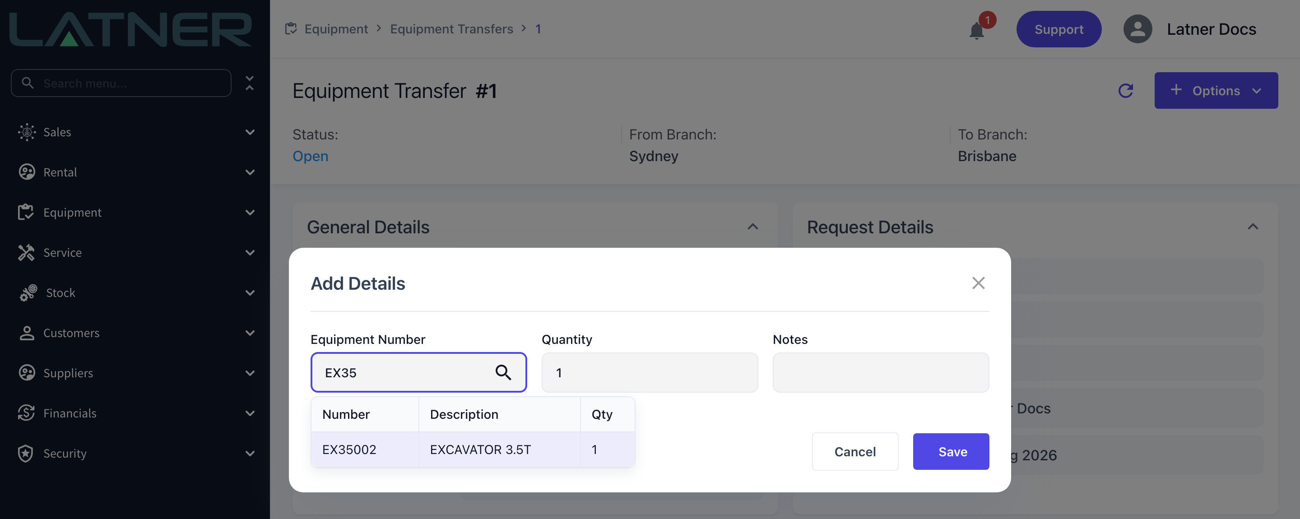Expand the Stock menu chevron
This screenshot has height=519, width=1300.
point(250,292)
